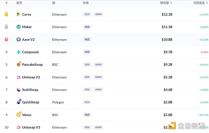The image size is (209, 133).
Task: Click the gold first-place medal icon
Action: (x=6, y=14)
